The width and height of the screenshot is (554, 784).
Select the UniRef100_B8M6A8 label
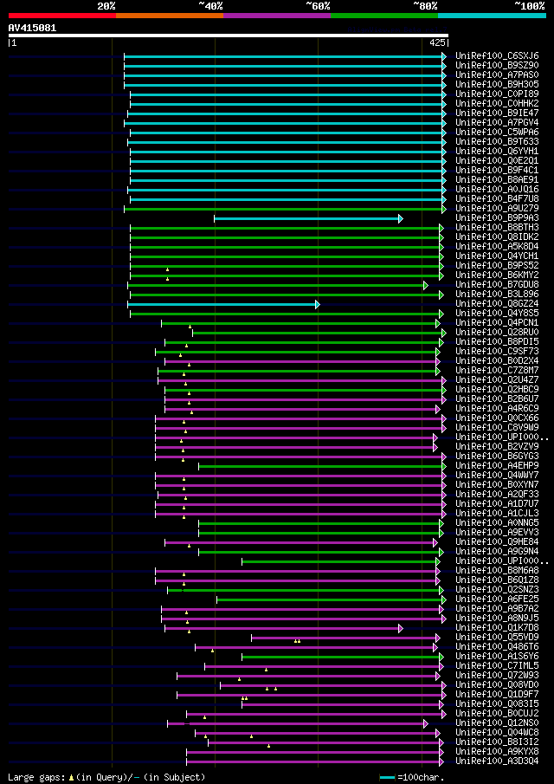tap(497, 570)
